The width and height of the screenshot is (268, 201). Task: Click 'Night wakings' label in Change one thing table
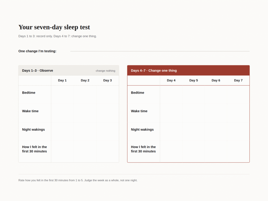point(142,130)
